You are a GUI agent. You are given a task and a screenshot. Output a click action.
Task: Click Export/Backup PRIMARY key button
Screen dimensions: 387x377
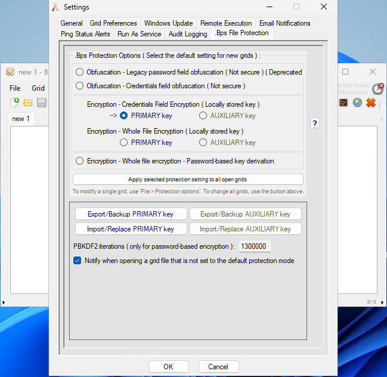(x=131, y=214)
